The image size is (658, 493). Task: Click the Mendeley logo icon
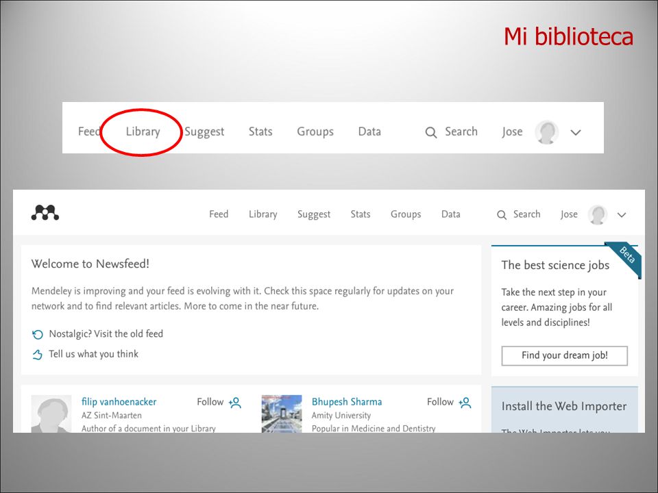(x=45, y=212)
